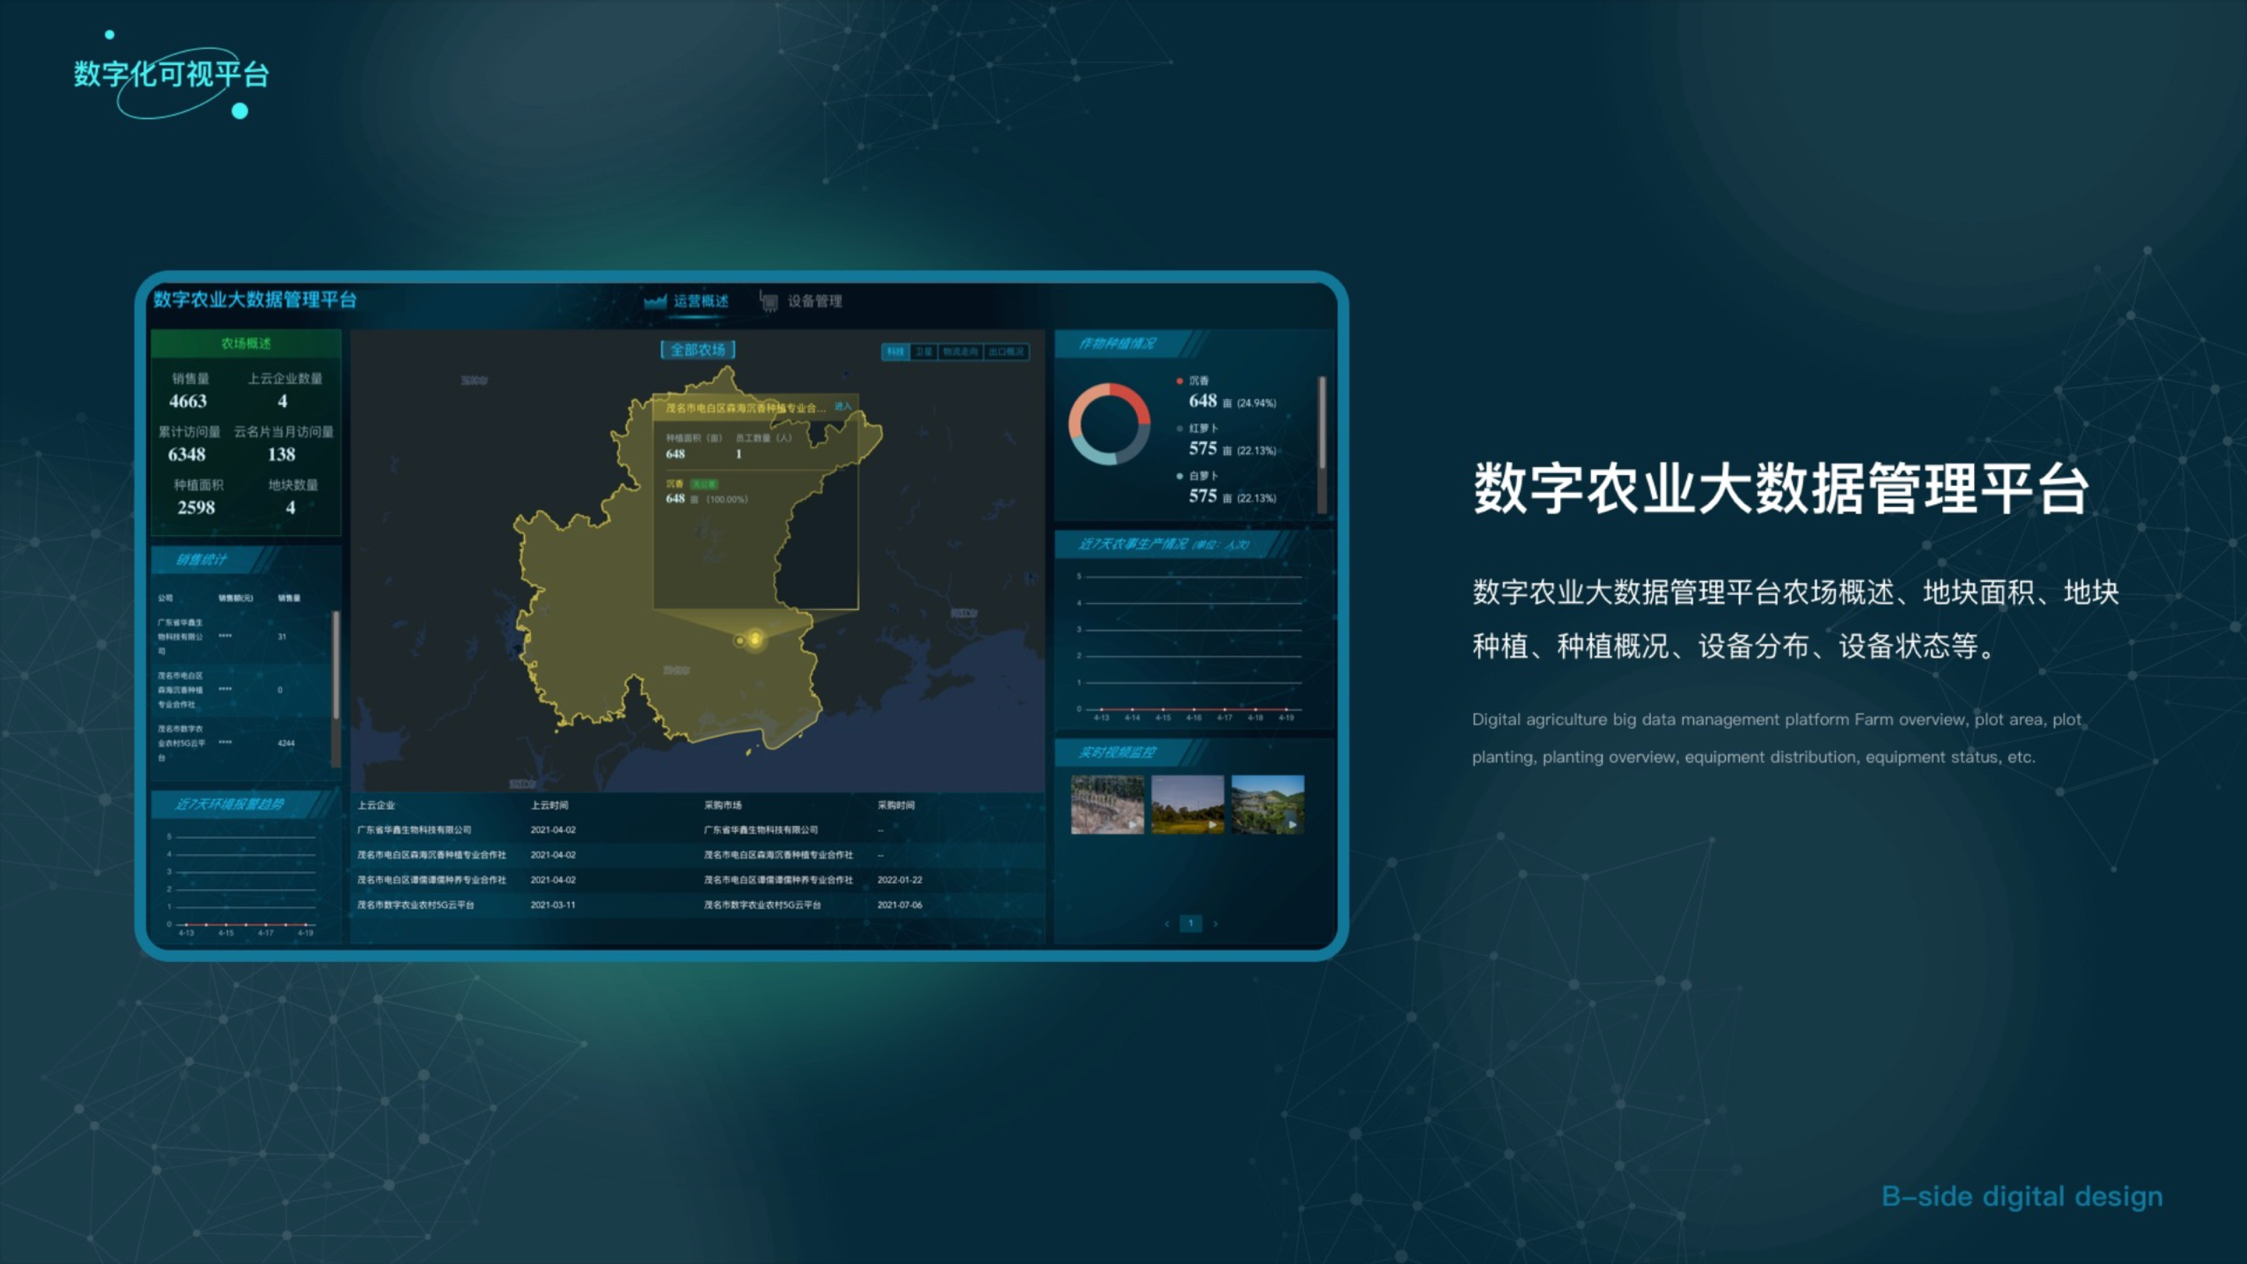Click the grey 红萝卜 legend dot

tap(1180, 428)
